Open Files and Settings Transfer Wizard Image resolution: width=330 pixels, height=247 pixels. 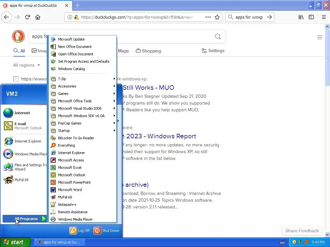pyautogui.click(x=24, y=167)
